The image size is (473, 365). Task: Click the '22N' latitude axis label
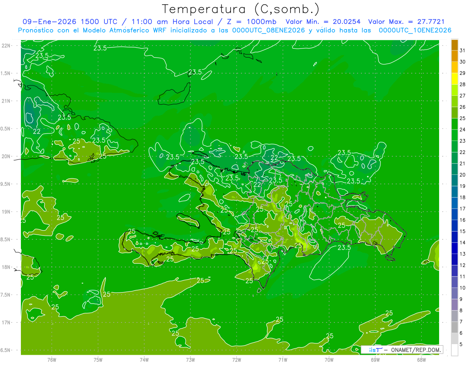[6, 46]
